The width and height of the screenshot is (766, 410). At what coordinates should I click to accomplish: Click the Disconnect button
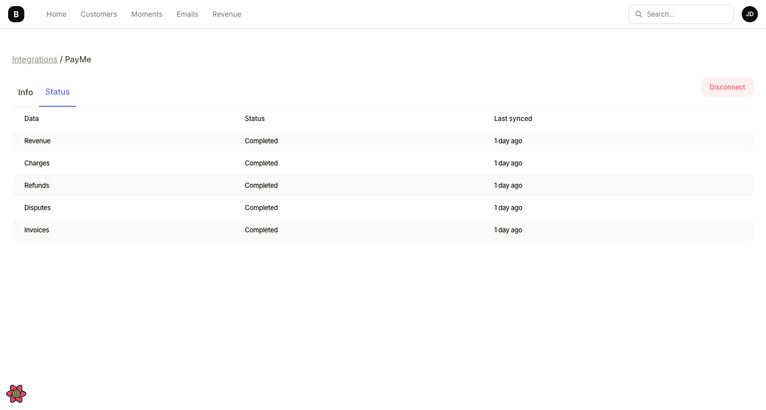[x=727, y=87]
